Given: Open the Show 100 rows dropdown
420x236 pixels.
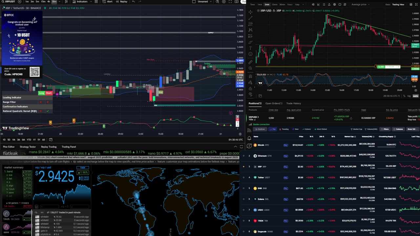Looking at the screenshot, I should [413, 129].
